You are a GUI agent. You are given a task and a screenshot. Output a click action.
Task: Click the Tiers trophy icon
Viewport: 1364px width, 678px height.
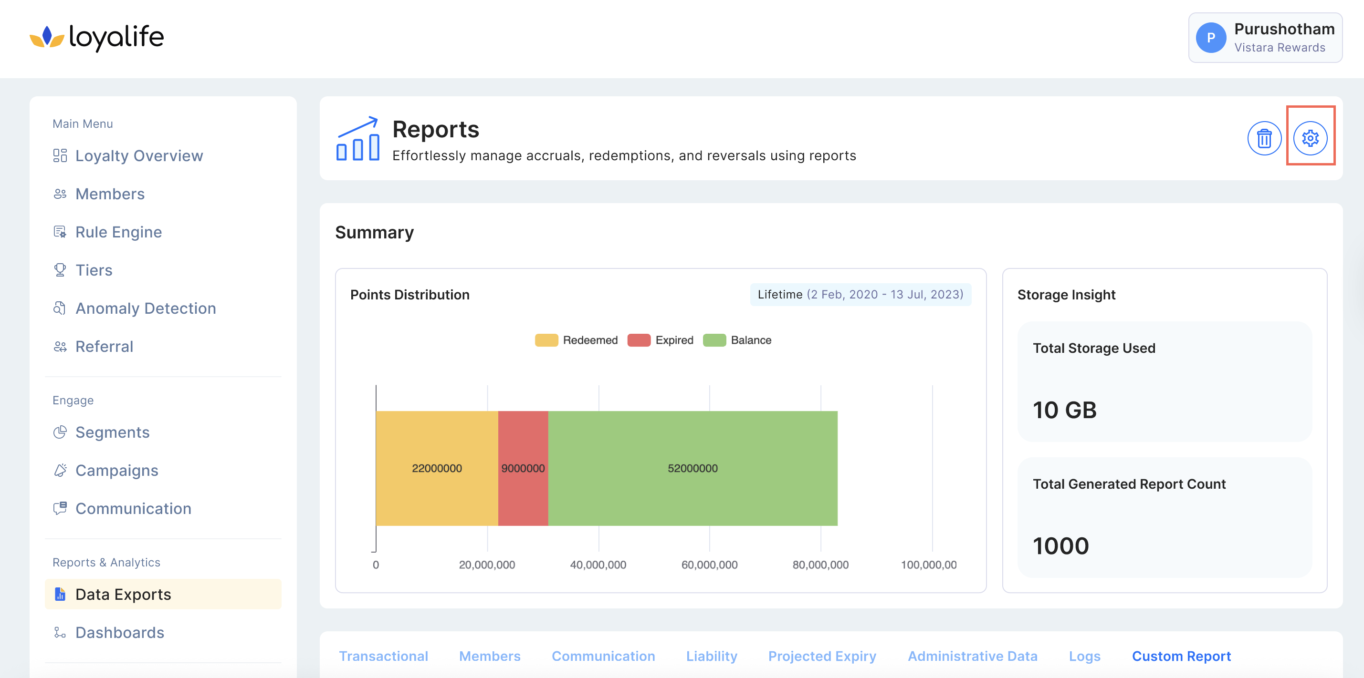point(60,270)
